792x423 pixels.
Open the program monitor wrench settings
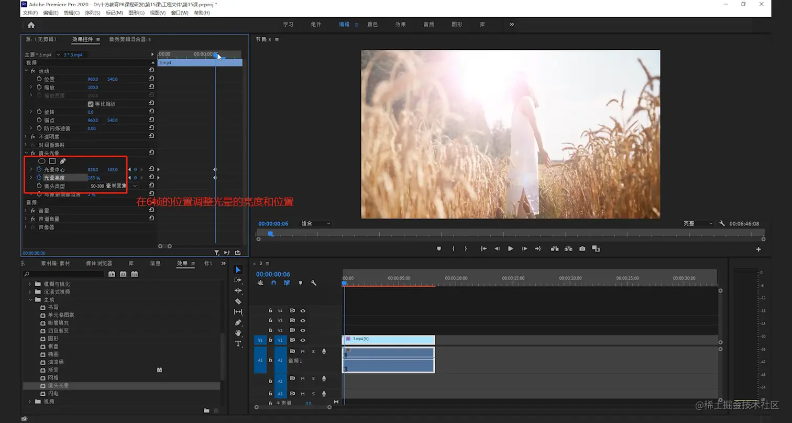(x=722, y=223)
